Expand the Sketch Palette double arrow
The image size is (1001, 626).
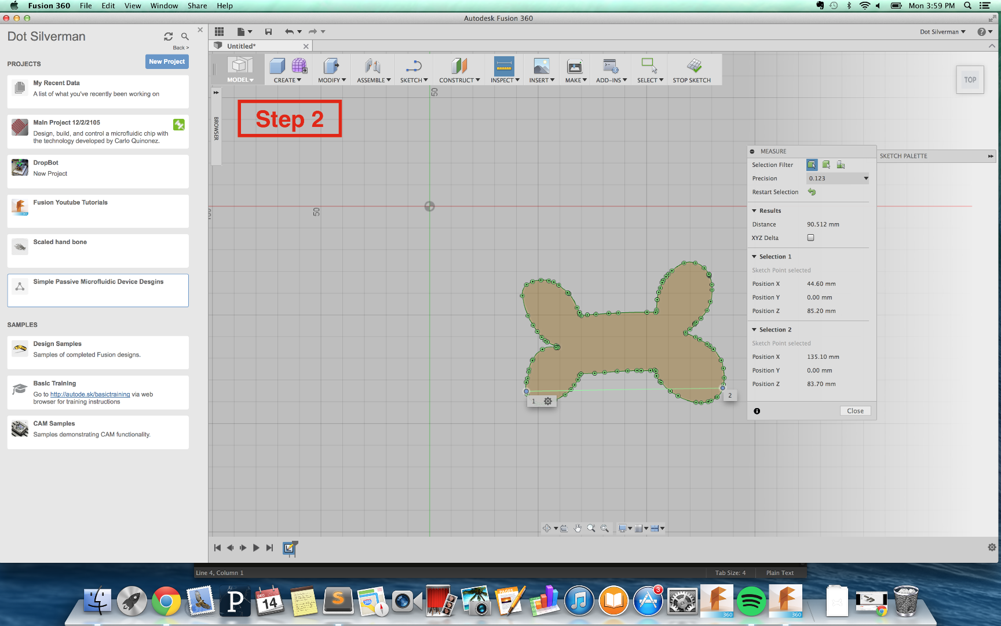pos(991,156)
